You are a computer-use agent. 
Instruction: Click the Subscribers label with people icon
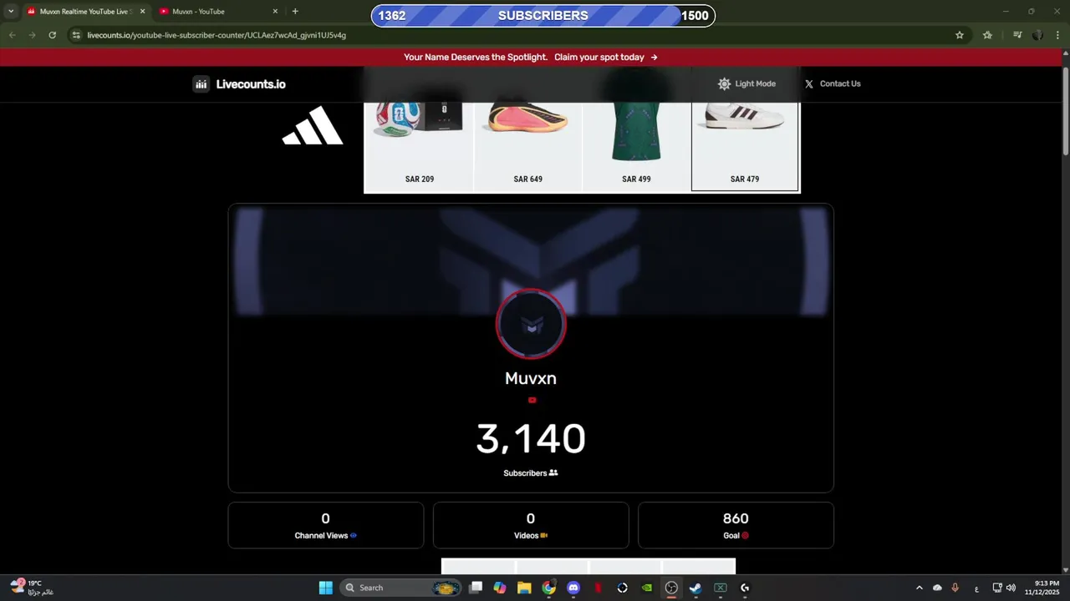click(x=531, y=473)
